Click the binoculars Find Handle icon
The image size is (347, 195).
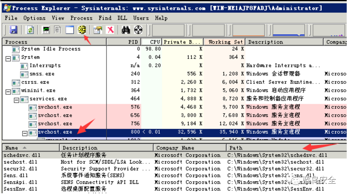[126, 30]
